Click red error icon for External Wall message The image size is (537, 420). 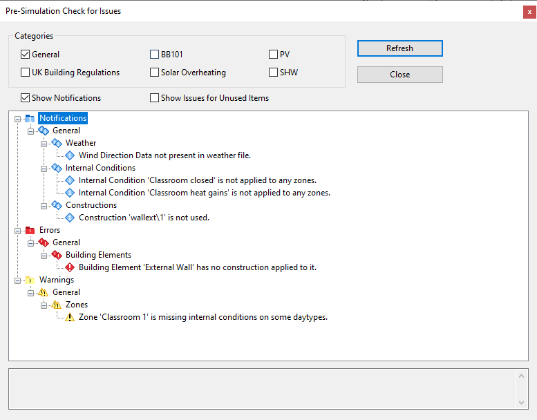coord(70,267)
